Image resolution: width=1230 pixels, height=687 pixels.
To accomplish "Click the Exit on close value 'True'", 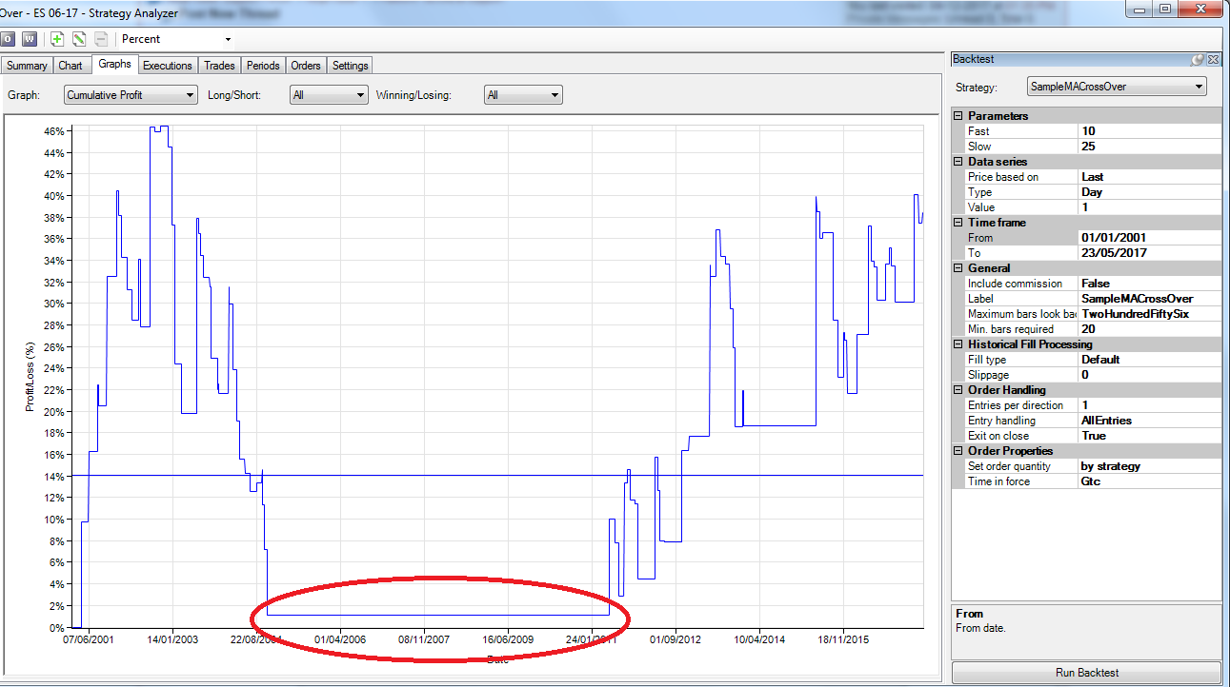I will (1149, 436).
